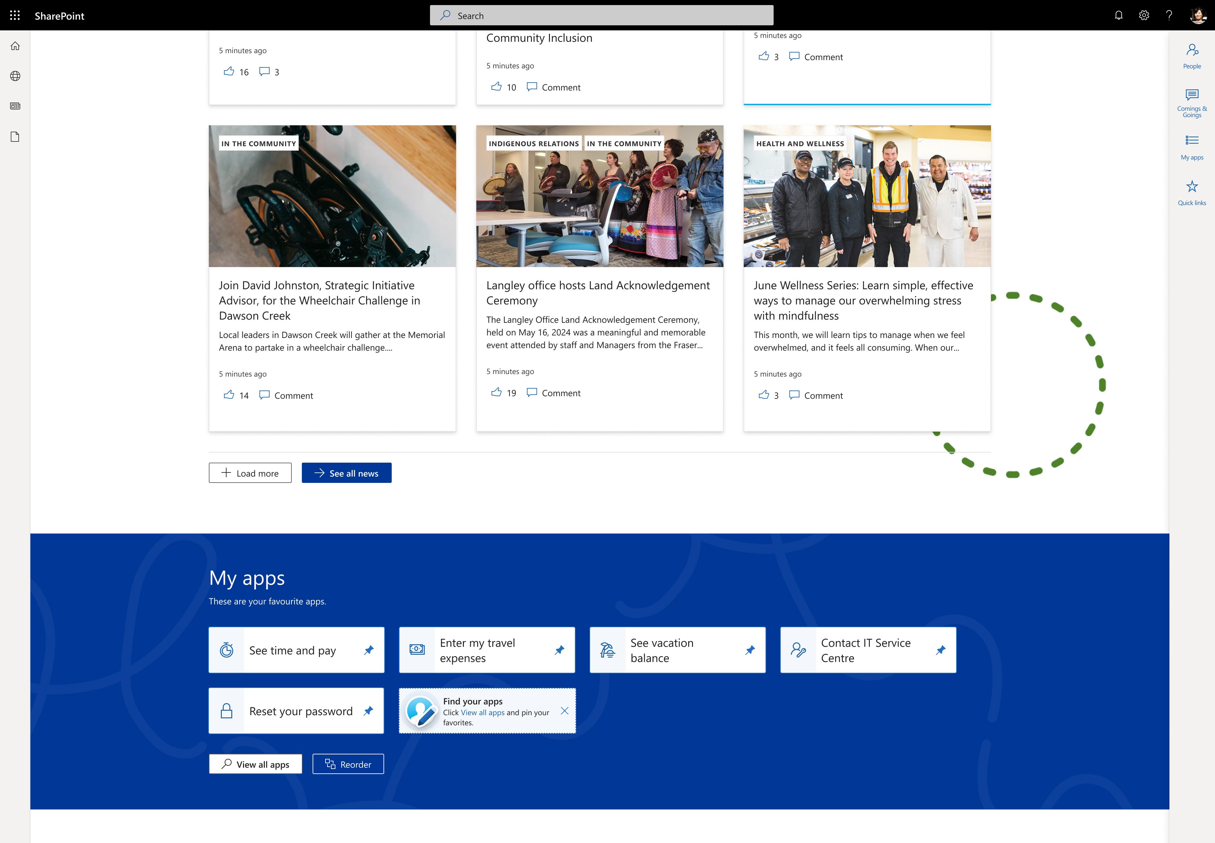
Task: Open the Microsoft 365 app launcher
Action: tap(14, 15)
